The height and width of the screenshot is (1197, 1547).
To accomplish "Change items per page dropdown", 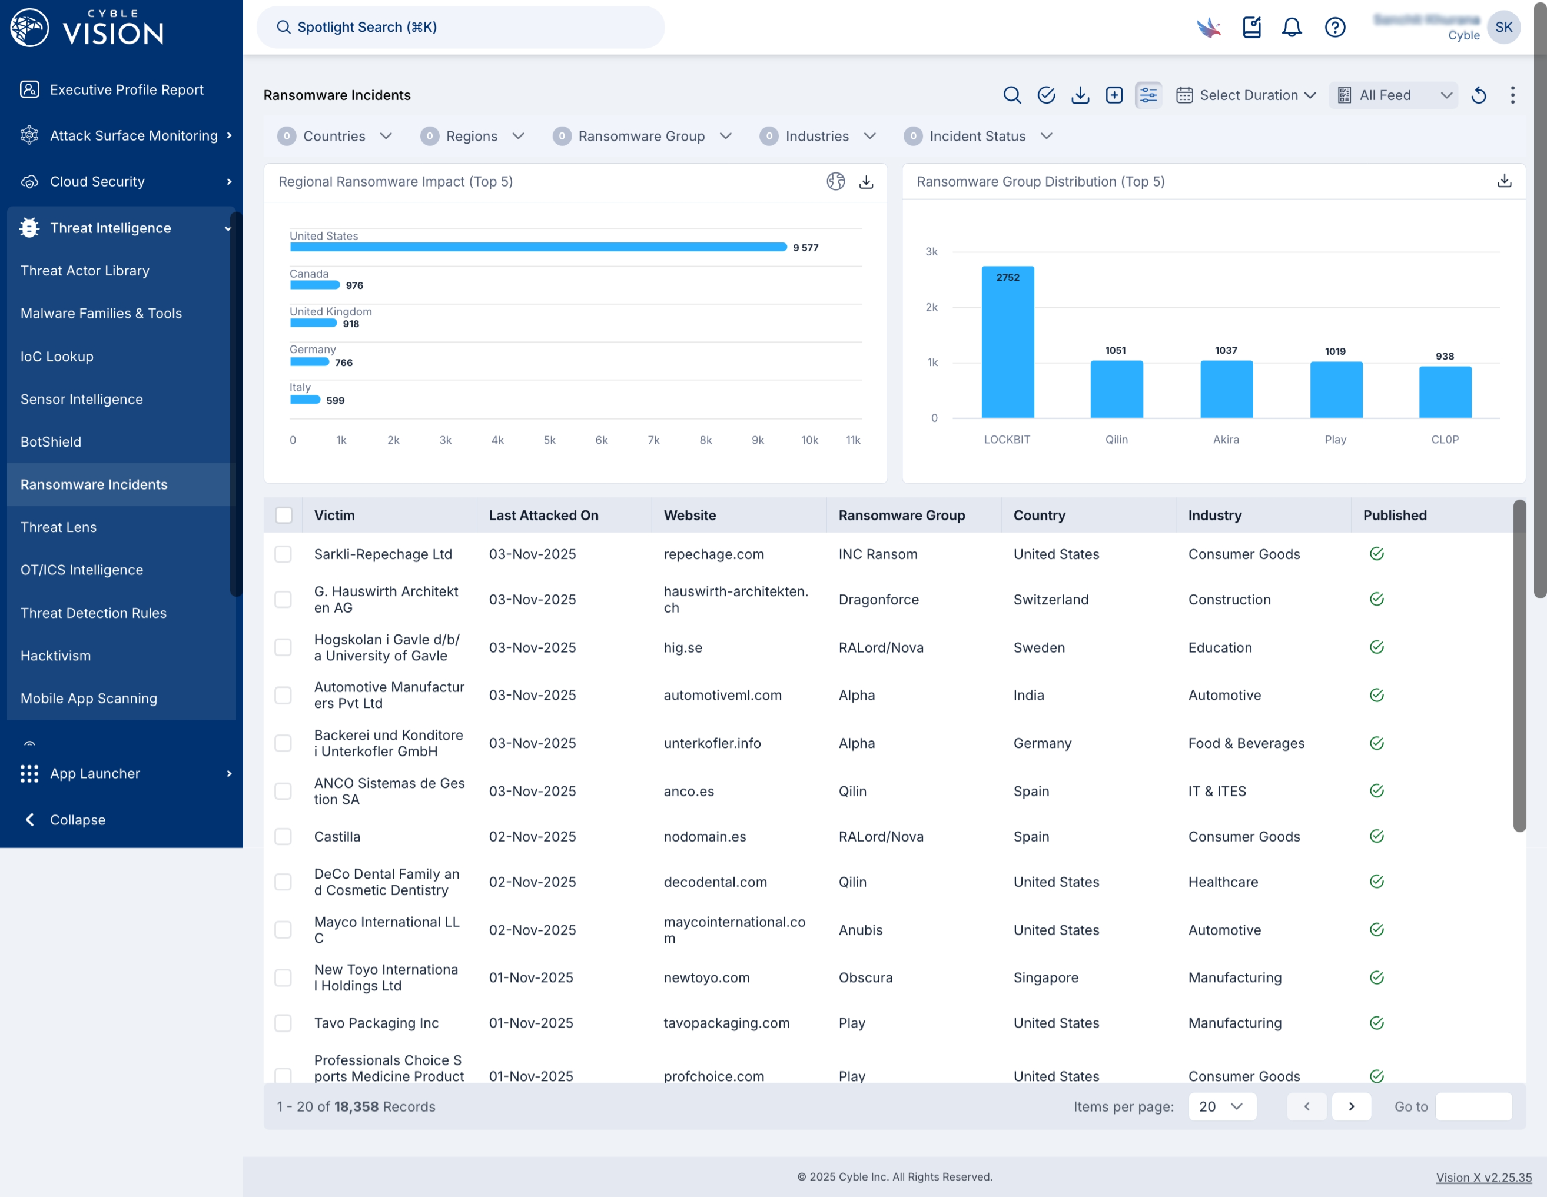I will pyautogui.click(x=1222, y=1106).
